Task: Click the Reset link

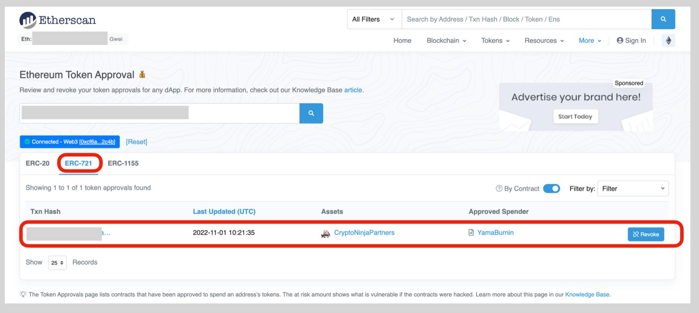Action: coord(137,142)
